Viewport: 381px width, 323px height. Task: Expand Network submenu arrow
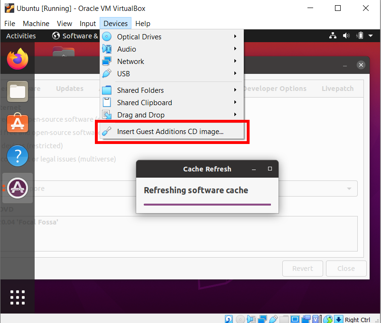(235, 61)
